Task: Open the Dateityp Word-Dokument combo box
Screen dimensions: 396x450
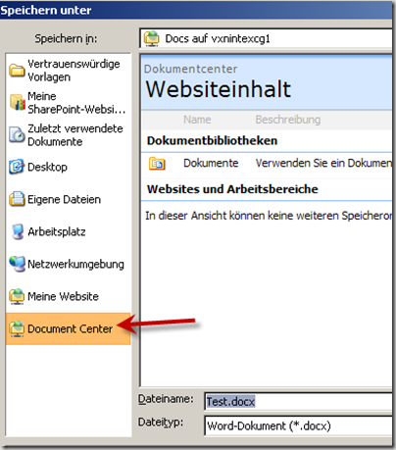Action: [298, 425]
